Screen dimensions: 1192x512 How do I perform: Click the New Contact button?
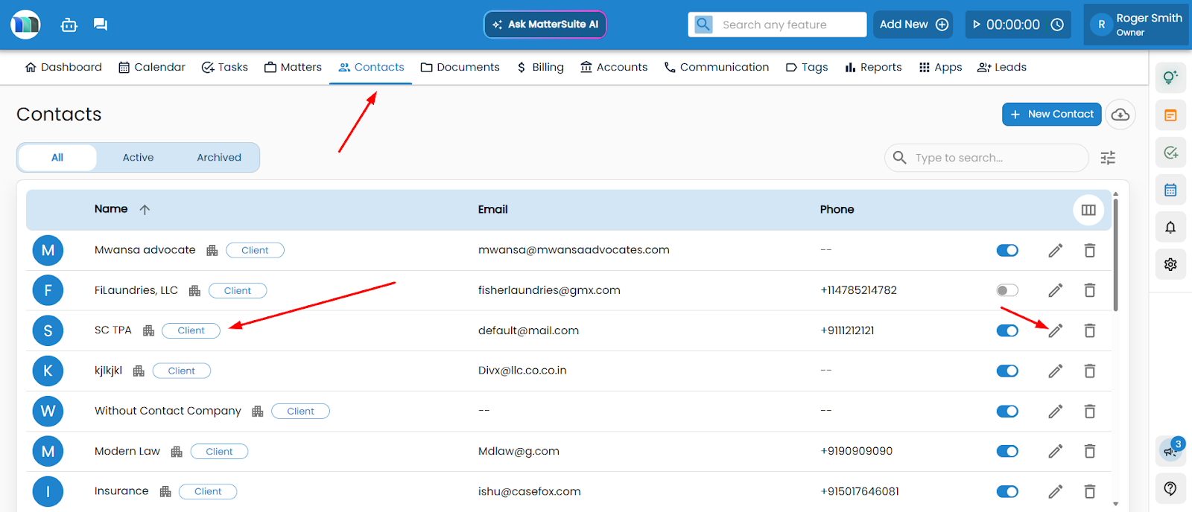1051,115
